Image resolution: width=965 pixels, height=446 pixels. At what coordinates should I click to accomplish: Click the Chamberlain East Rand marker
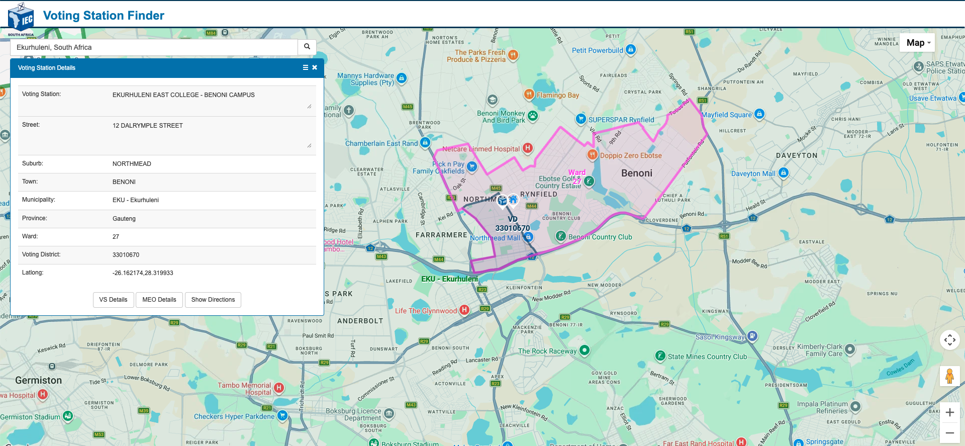coord(425,142)
